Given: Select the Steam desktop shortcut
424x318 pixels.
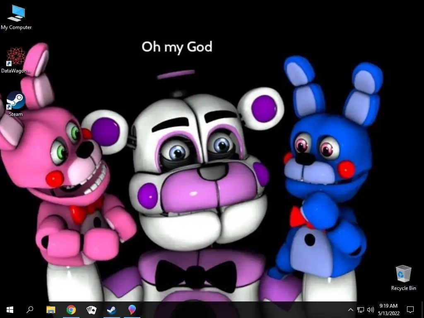Looking at the screenshot, I should (16, 104).
